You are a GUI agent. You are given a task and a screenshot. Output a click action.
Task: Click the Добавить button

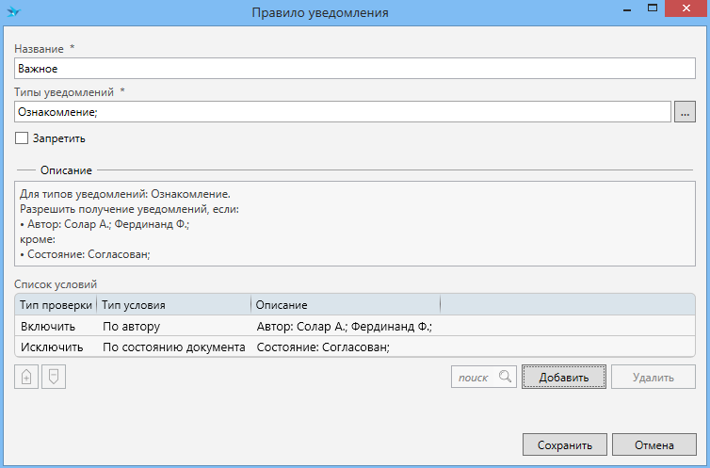[563, 378]
